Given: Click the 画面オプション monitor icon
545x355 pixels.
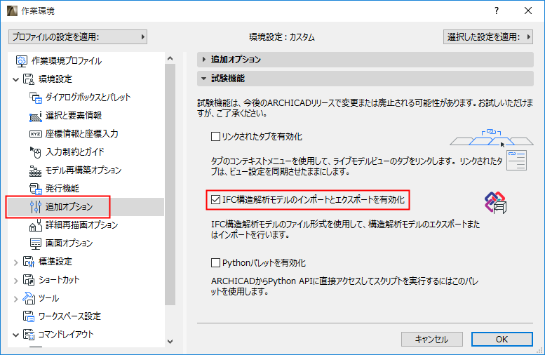Looking at the screenshot, I should pyautogui.click(x=36, y=243).
